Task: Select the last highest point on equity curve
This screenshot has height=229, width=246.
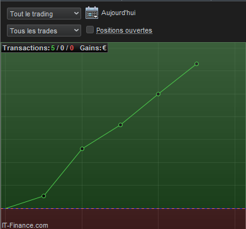Action: (196, 64)
